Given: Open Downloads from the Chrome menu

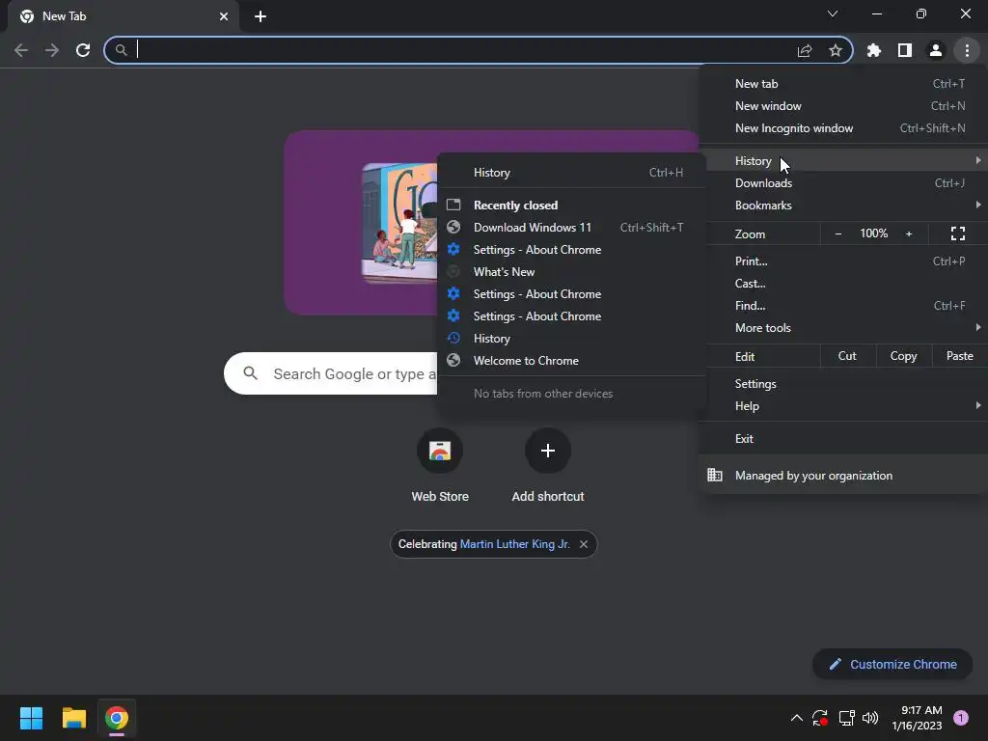Looking at the screenshot, I should point(843,182).
